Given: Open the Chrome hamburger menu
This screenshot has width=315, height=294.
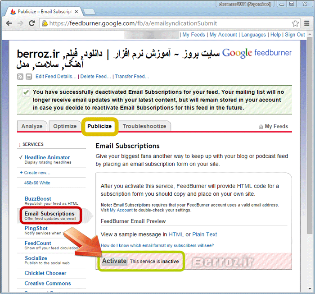Looking at the screenshot, I should [x=306, y=23].
